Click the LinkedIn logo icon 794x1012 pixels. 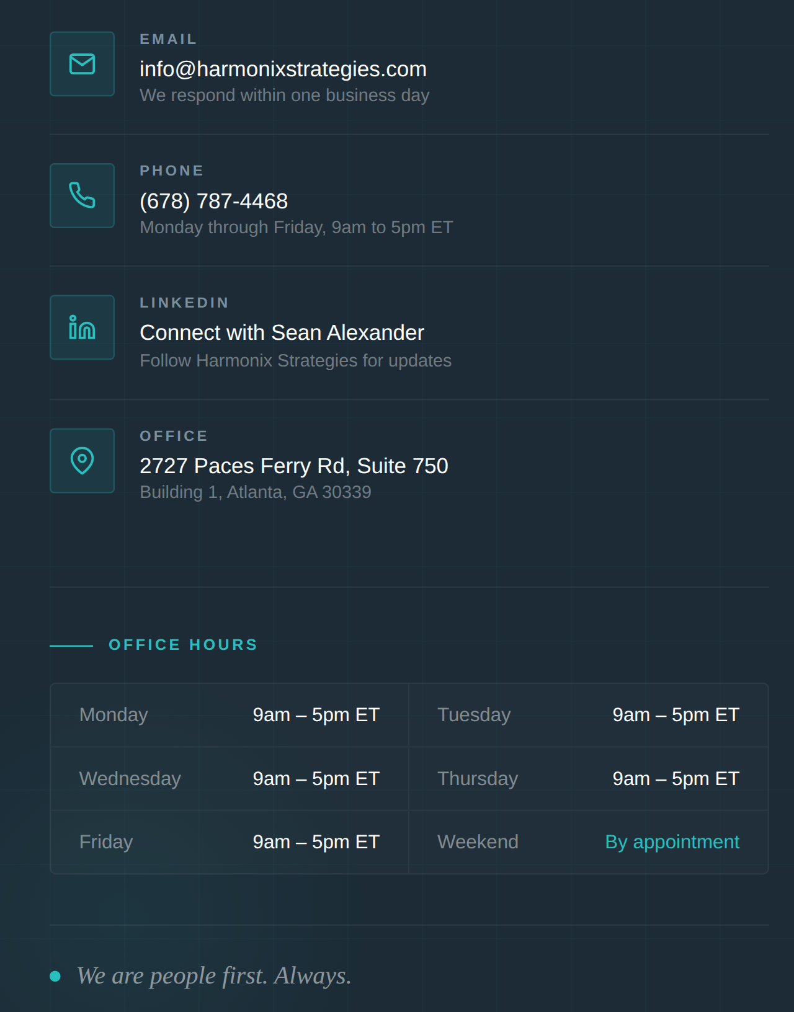pyautogui.click(x=82, y=327)
